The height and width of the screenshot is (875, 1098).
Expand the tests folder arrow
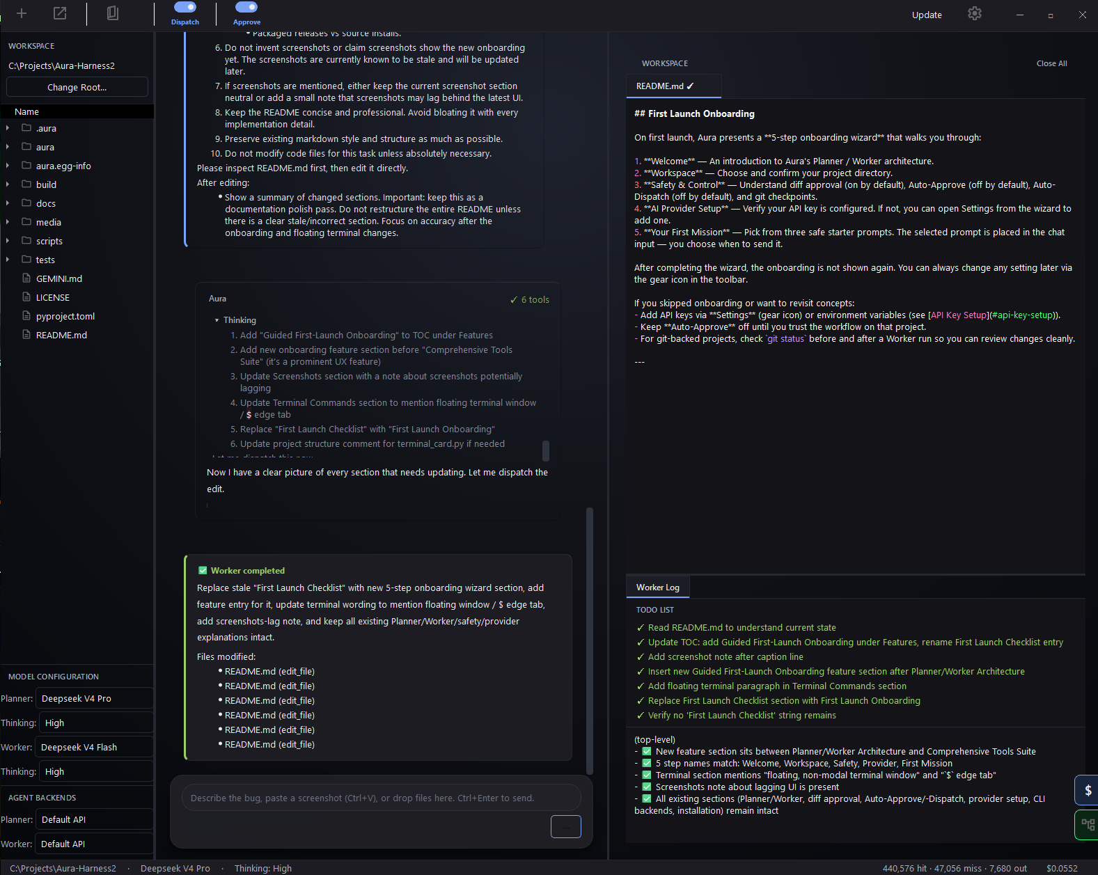pyautogui.click(x=8, y=260)
